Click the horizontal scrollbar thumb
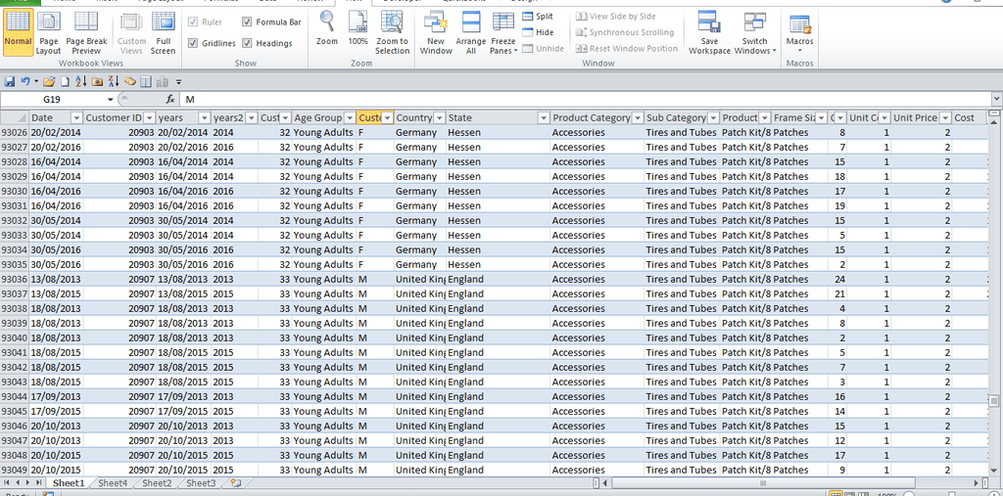The width and height of the screenshot is (1003, 496). pos(762,482)
